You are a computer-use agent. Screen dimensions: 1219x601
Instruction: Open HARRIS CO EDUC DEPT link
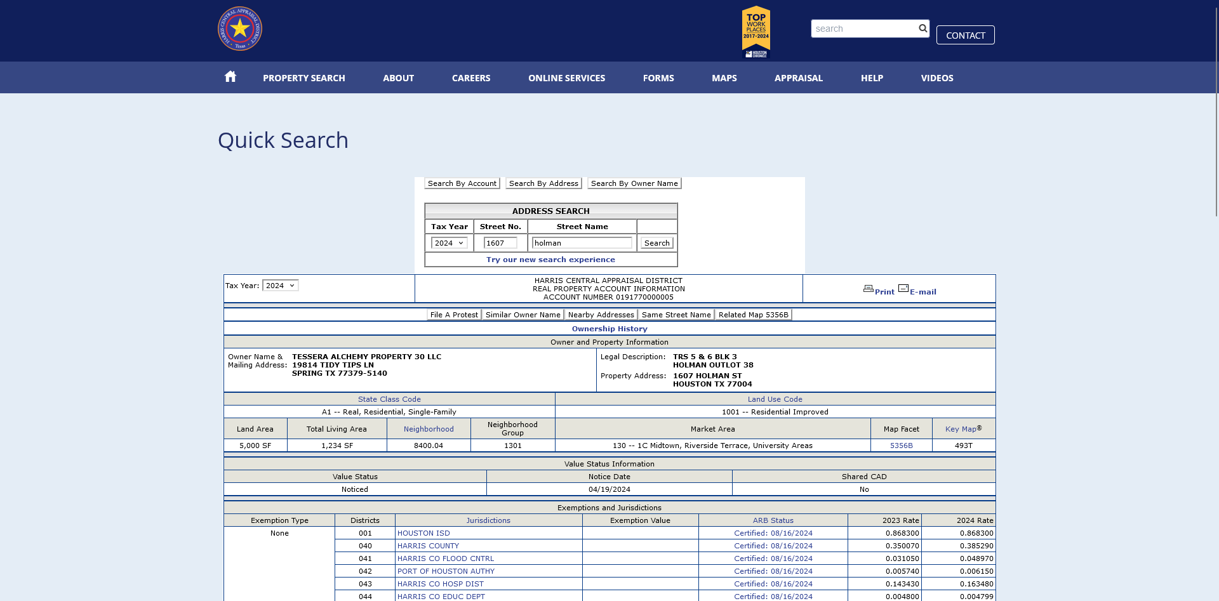pyautogui.click(x=441, y=597)
